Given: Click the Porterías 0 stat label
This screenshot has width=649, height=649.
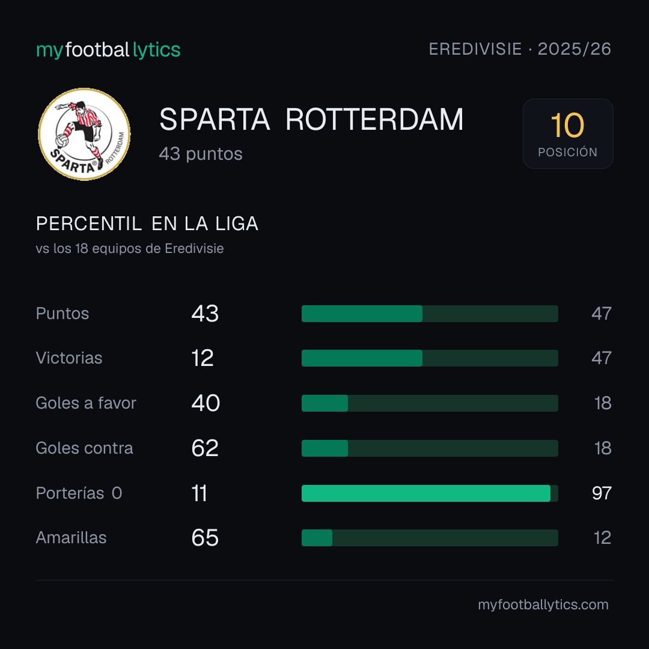Looking at the screenshot, I should (x=79, y=493).
